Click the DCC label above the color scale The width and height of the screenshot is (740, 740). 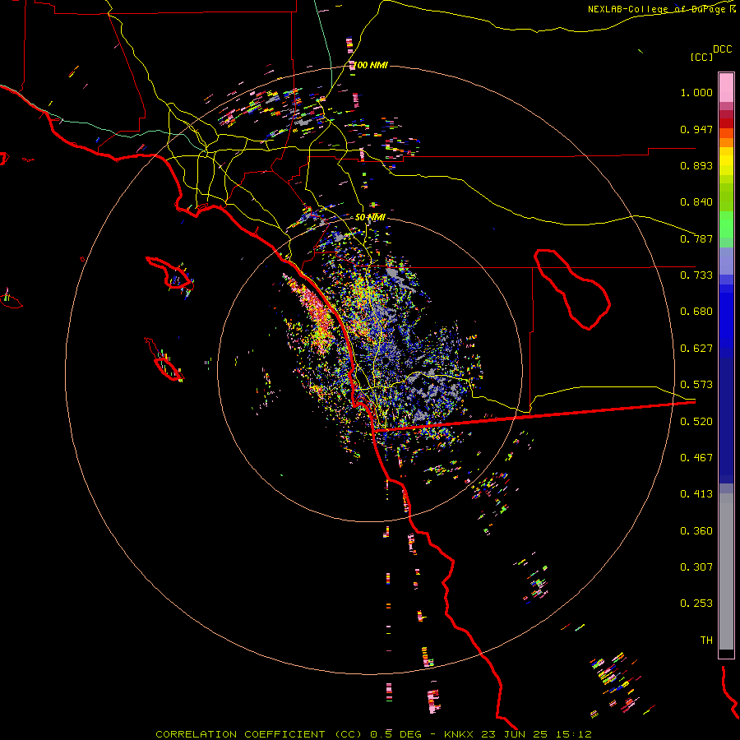[722, 49]
